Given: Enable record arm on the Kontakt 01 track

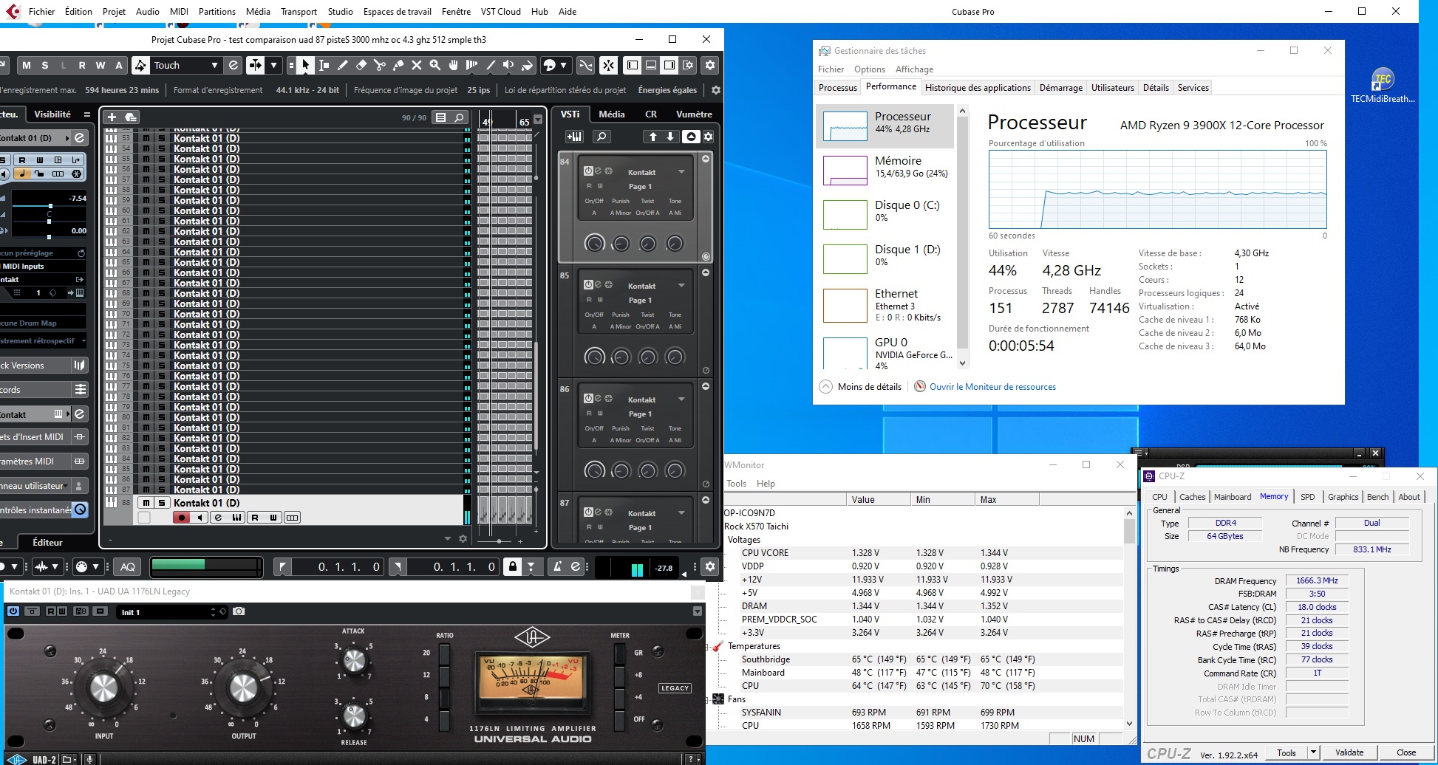Looking at the screenshot, I should 181,517.
